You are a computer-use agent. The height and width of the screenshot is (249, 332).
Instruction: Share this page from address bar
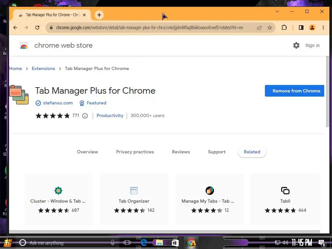pos(259,28)
